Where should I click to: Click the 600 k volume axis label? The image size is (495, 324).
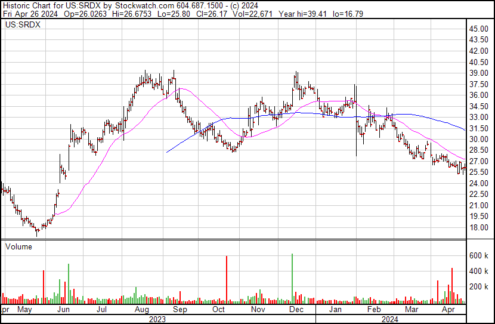(479, 255)
